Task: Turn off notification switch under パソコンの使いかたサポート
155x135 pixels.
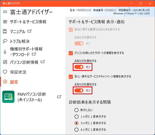Action: (79, 67)
